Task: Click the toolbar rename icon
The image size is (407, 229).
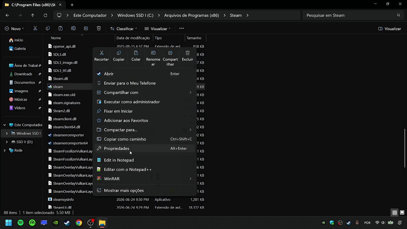Action: click(73, 28)
